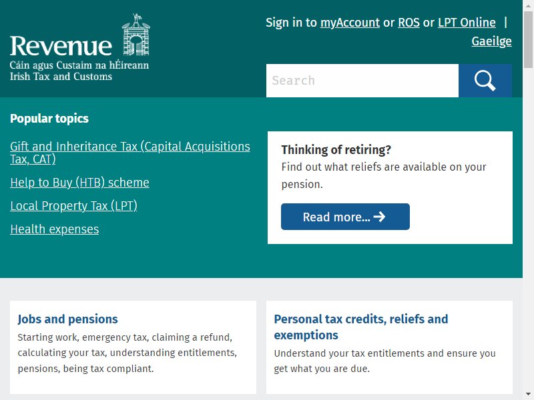The width and height of the screenshot is (534, 400).
Task: Click the down arrow of the scrollbar
Action: coord(528,394)
